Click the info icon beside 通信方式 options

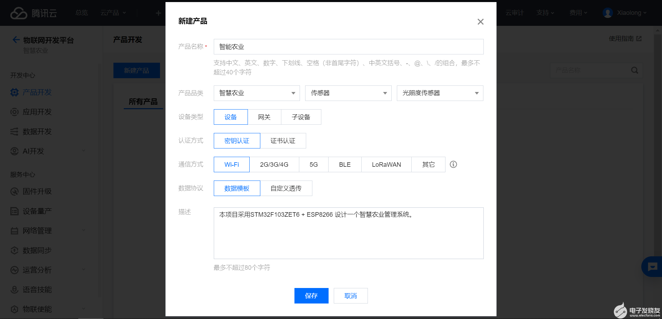[x=453, y=164]
